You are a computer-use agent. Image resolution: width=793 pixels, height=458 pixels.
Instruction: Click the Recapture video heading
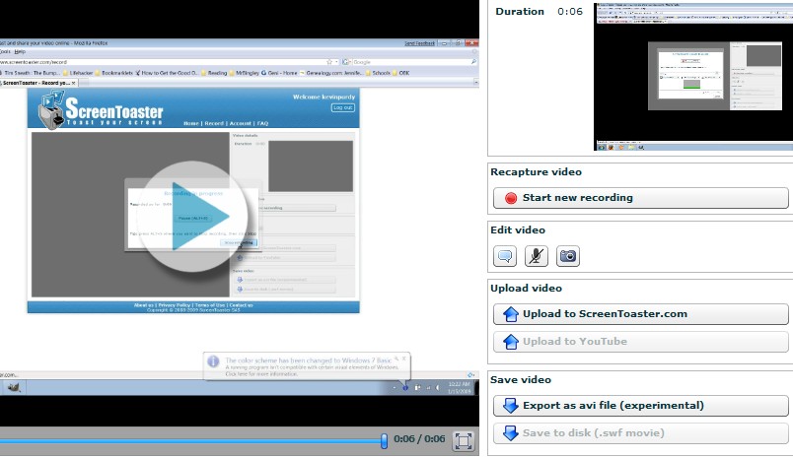[x=536, y=172]
